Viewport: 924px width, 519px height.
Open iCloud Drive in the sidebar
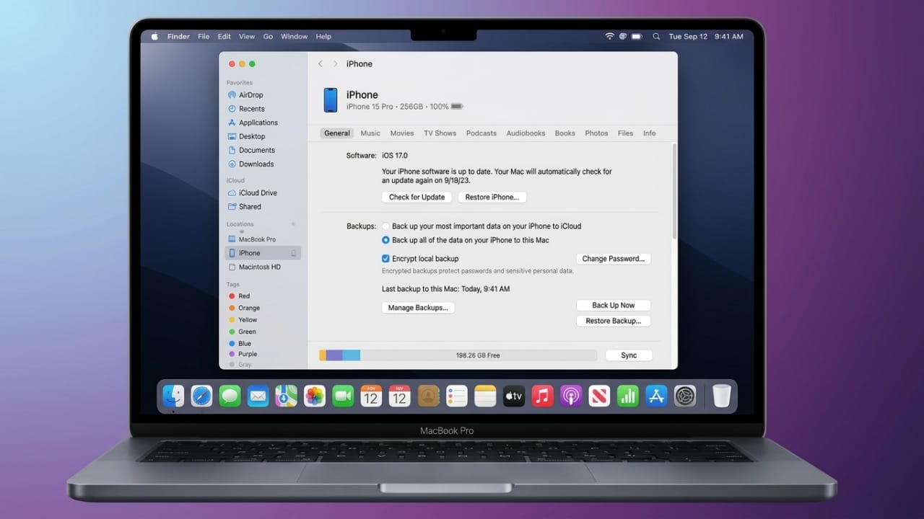[x=252, y=193]
